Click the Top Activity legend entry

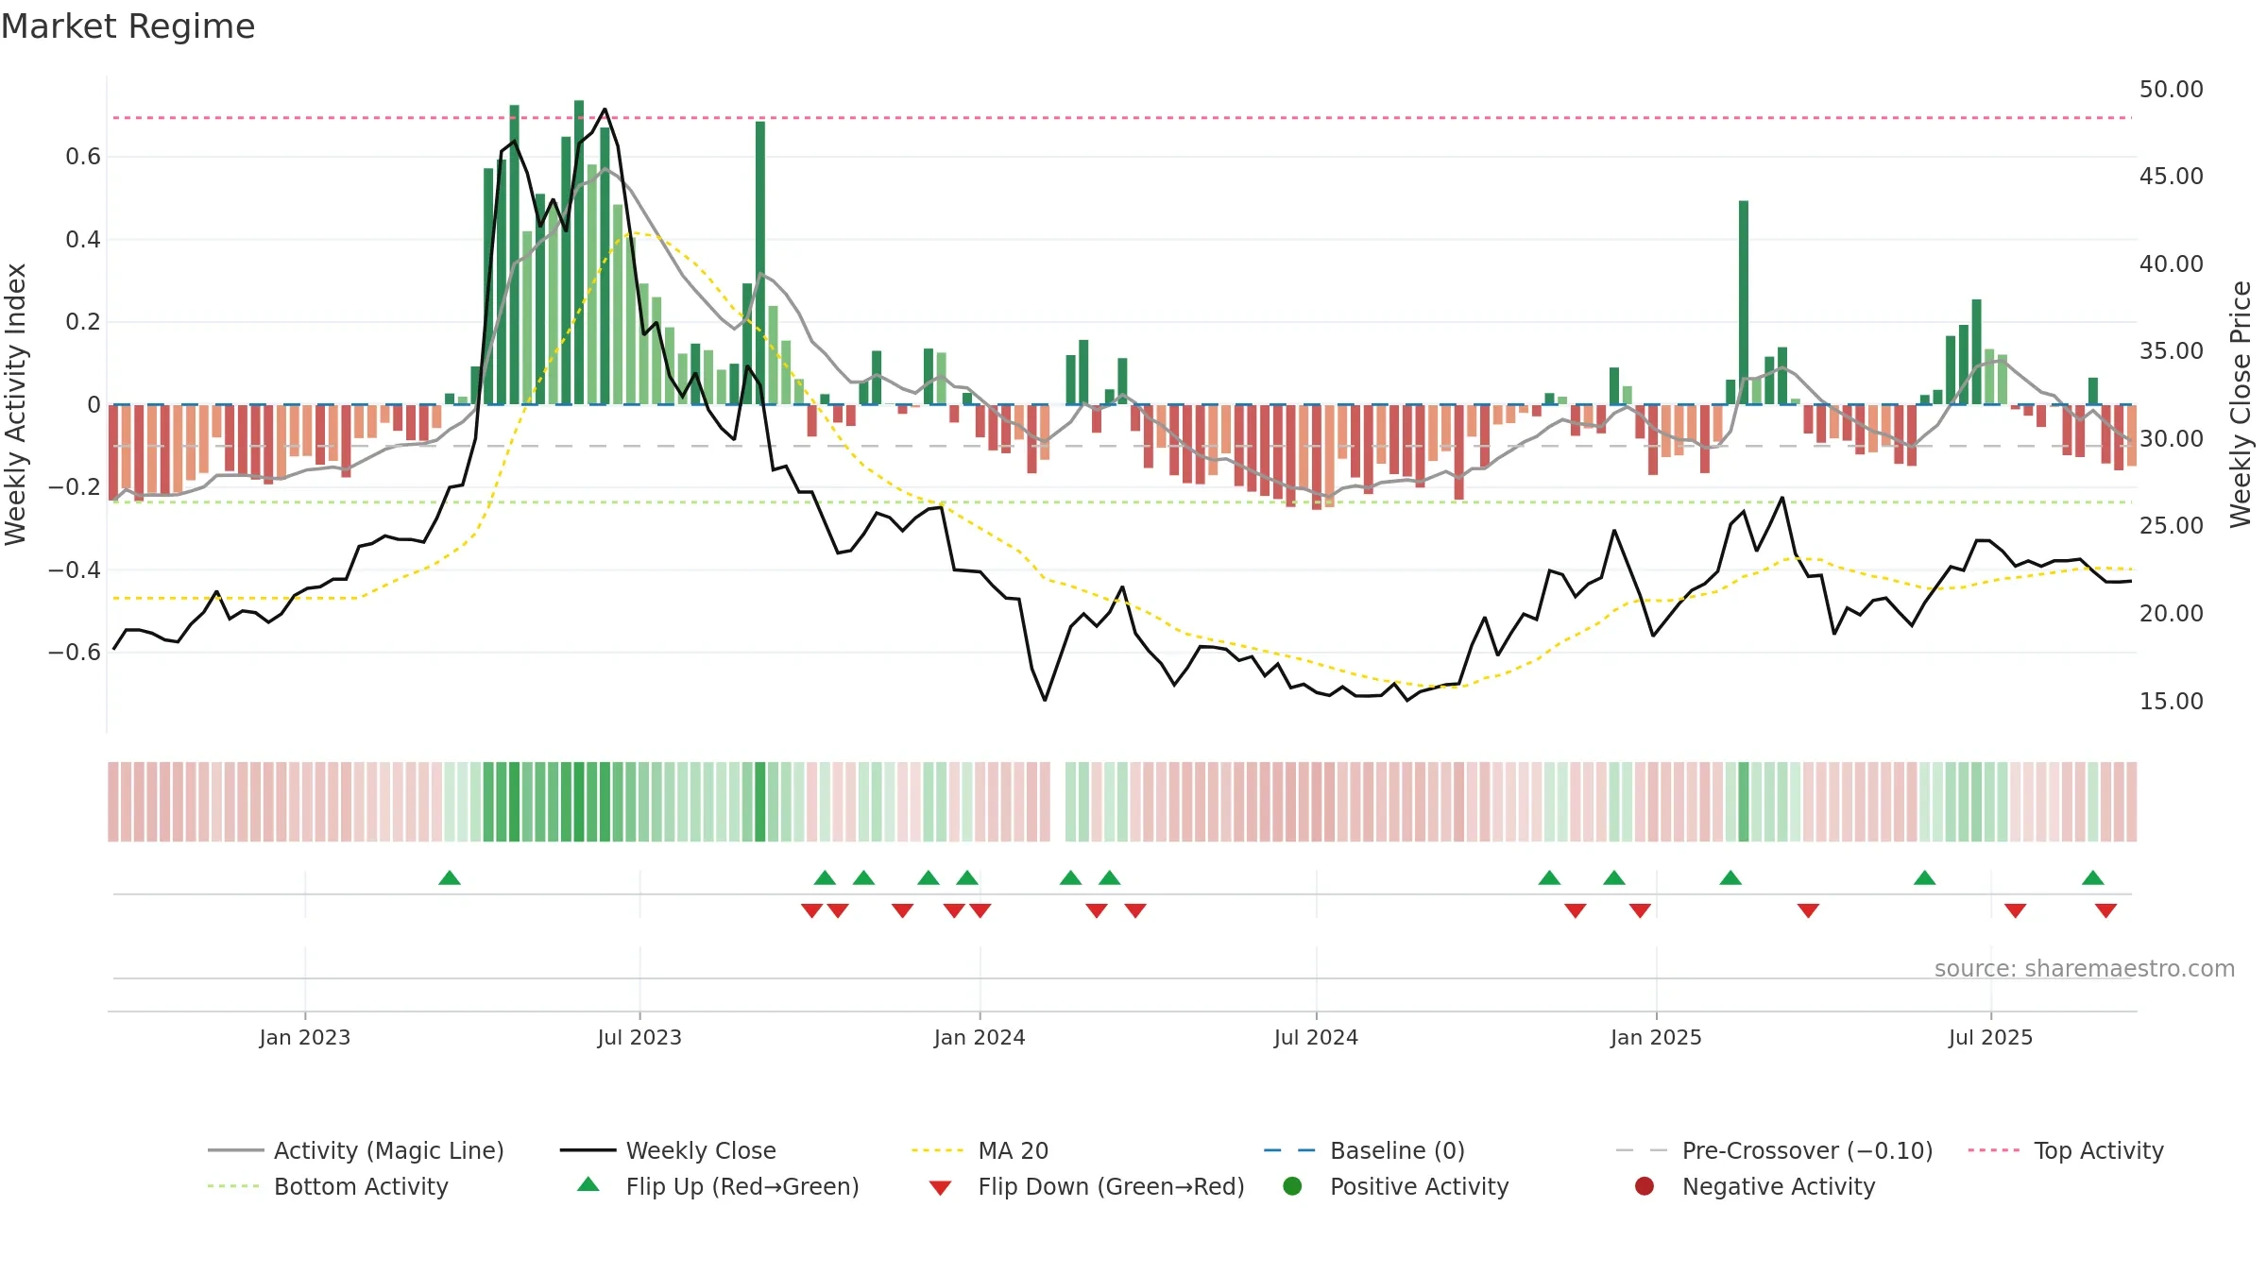pos(2066,1150)
